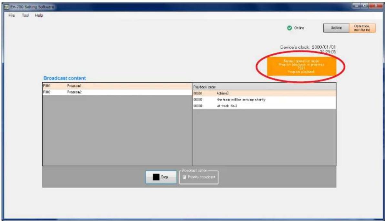385x221 pixels.
Task: Select P001 Program1 in Broadcast content
Action: pyautogui.click(x=117, y=86)
